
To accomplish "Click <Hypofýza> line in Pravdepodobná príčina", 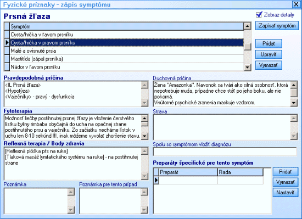I will tap(18, 91).
